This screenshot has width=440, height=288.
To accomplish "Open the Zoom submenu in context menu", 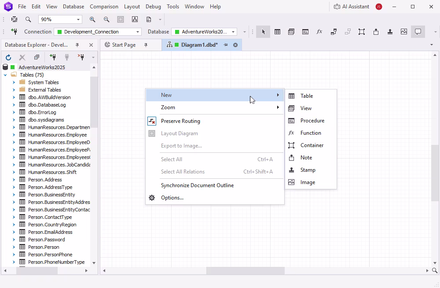I will (x=215, y=107).
